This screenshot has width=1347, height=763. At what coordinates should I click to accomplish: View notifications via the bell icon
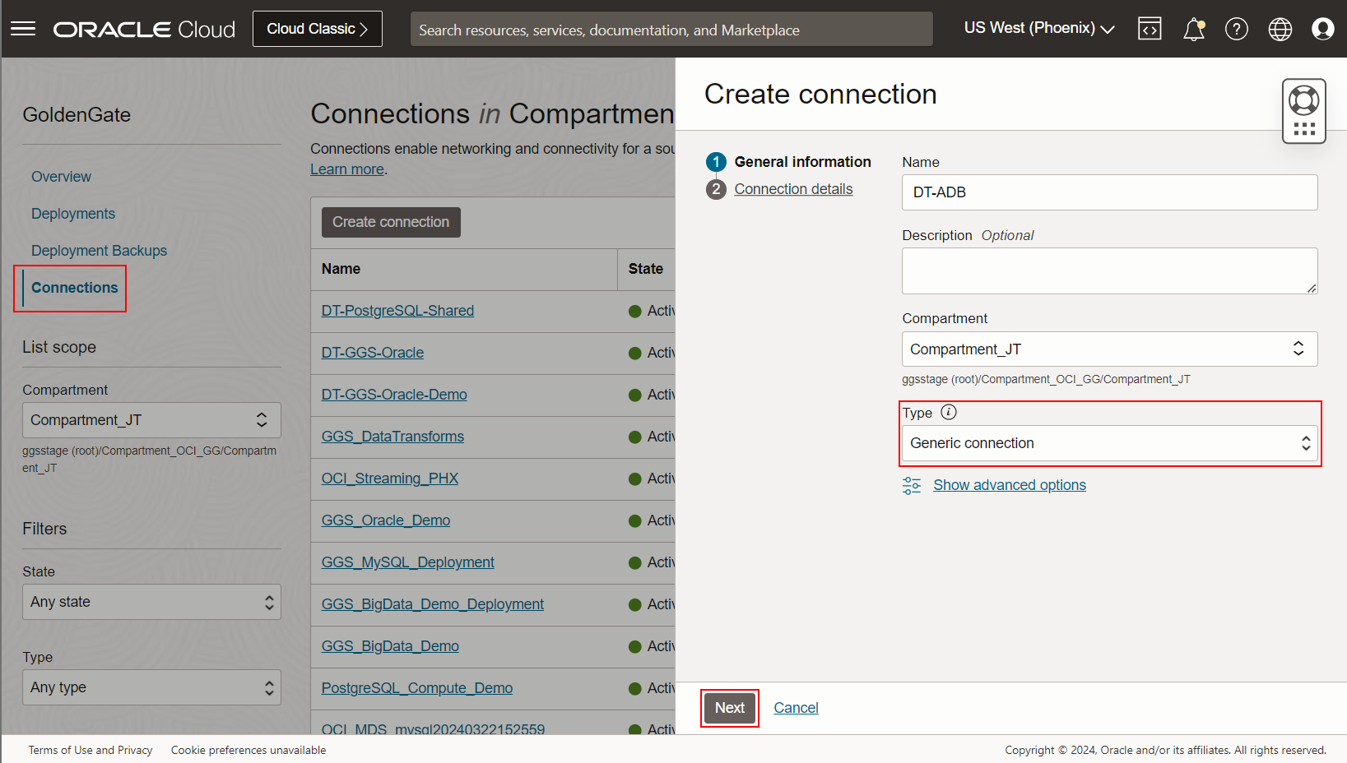(1193, 28)
